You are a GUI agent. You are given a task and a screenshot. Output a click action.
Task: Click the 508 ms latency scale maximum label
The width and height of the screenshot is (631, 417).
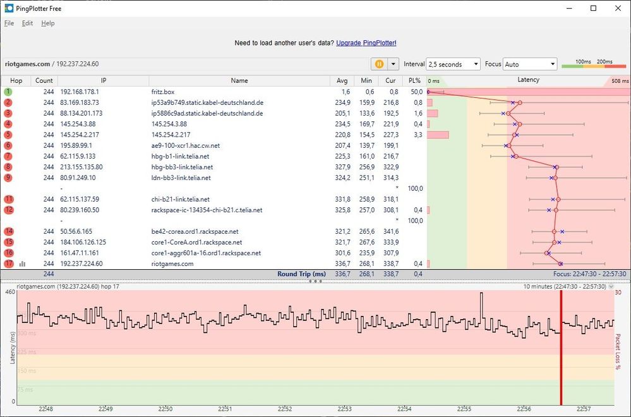point(620,81)
